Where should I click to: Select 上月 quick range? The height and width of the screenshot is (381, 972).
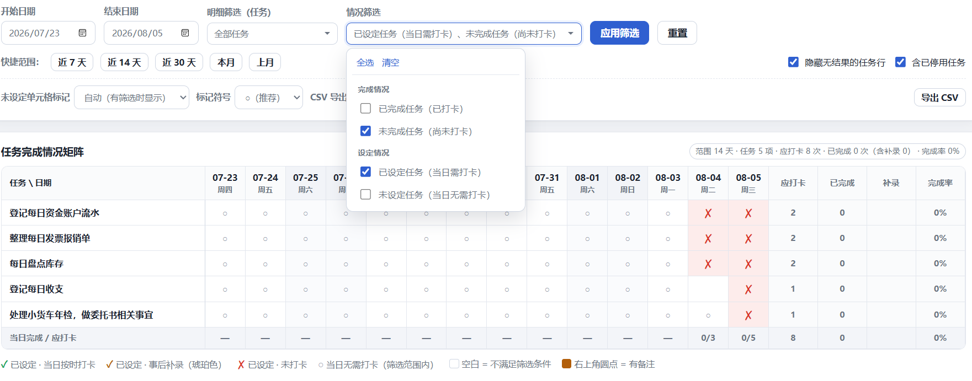point(265,62)
